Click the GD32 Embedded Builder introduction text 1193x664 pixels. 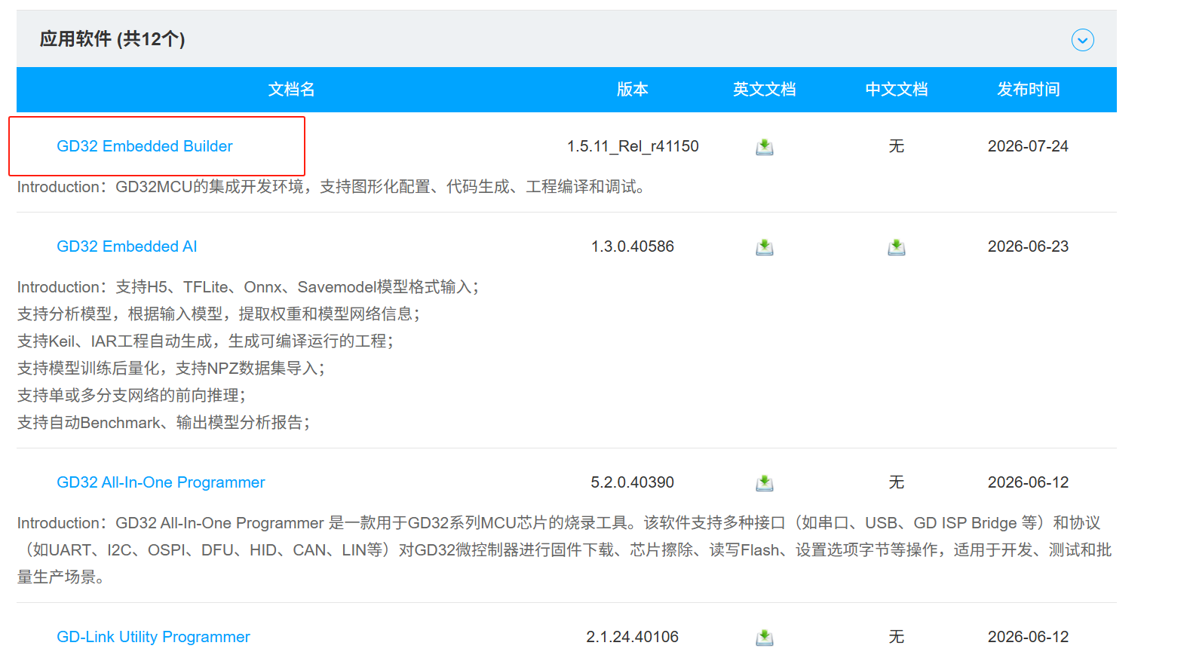(x=331, y=187)
